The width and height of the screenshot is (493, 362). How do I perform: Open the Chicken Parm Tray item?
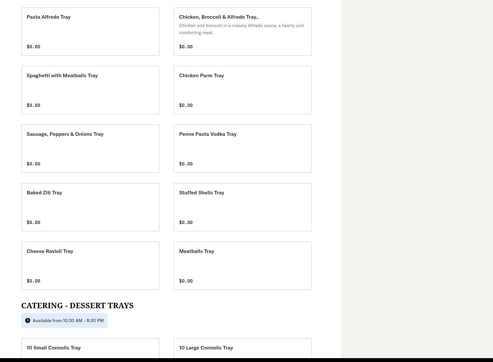click(x=243, y=90)
